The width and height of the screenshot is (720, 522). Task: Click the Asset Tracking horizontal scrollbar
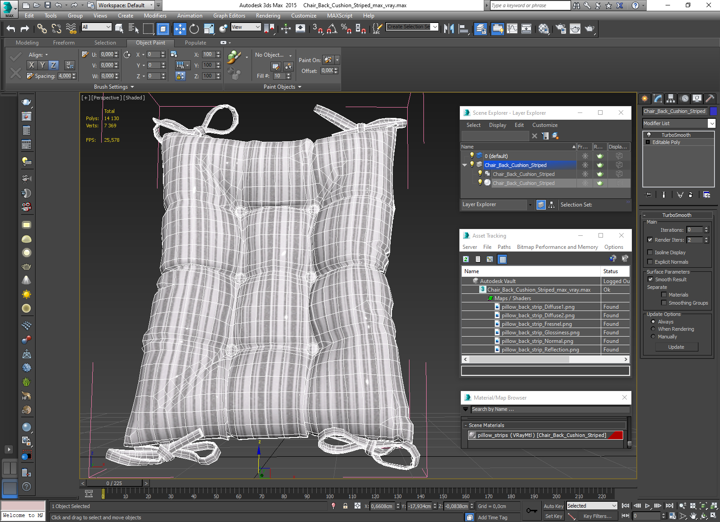point(545,359)
